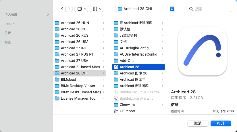The height and width of the screenshot is (132, 237).
Task: Click the large Archicad 28 preview icon
Action: pyautogui.click(x=203, y=51)
